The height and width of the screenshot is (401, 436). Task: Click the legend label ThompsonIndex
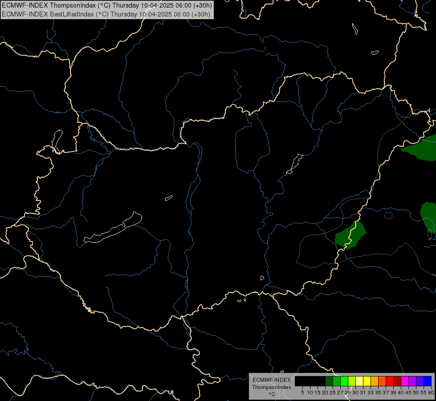271,387
